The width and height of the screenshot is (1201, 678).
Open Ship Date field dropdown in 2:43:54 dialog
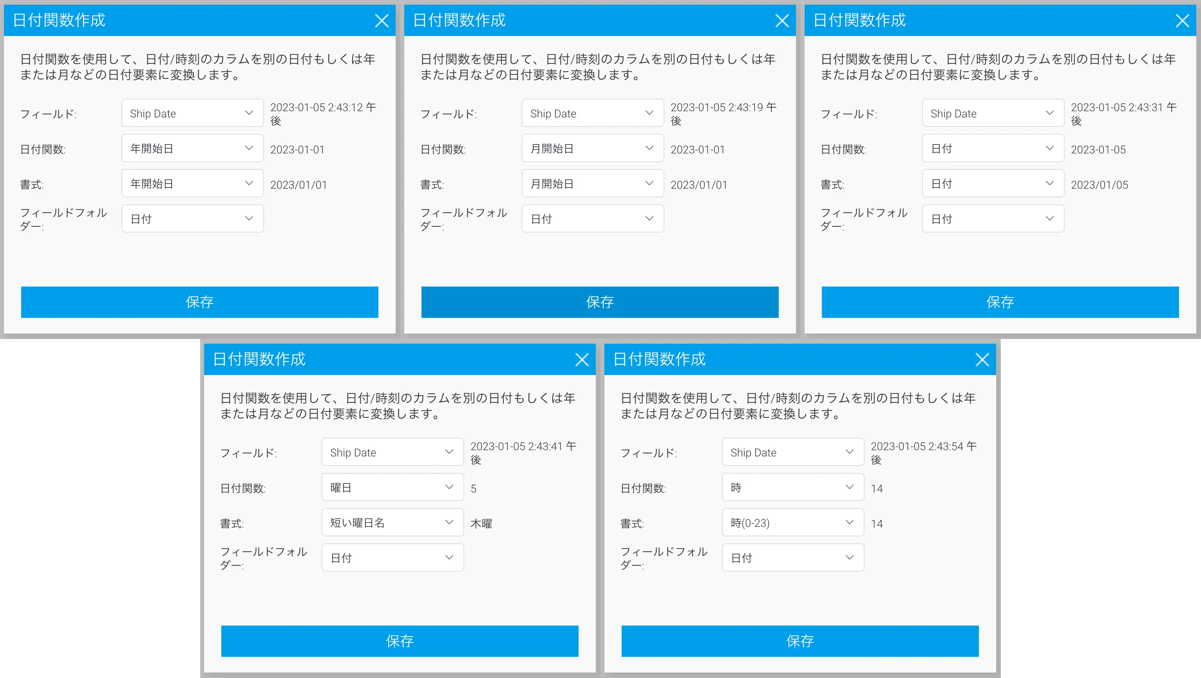pos(792,452)
